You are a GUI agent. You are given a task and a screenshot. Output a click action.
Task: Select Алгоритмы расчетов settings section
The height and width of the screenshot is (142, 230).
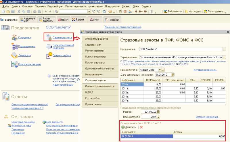point(100,39)
